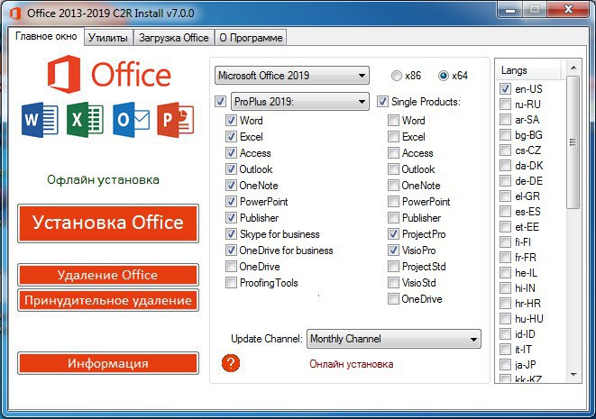596x419 pixels.
Task: Uncheck PowerPoint in the ProPlus list
Action: [231, 201]
